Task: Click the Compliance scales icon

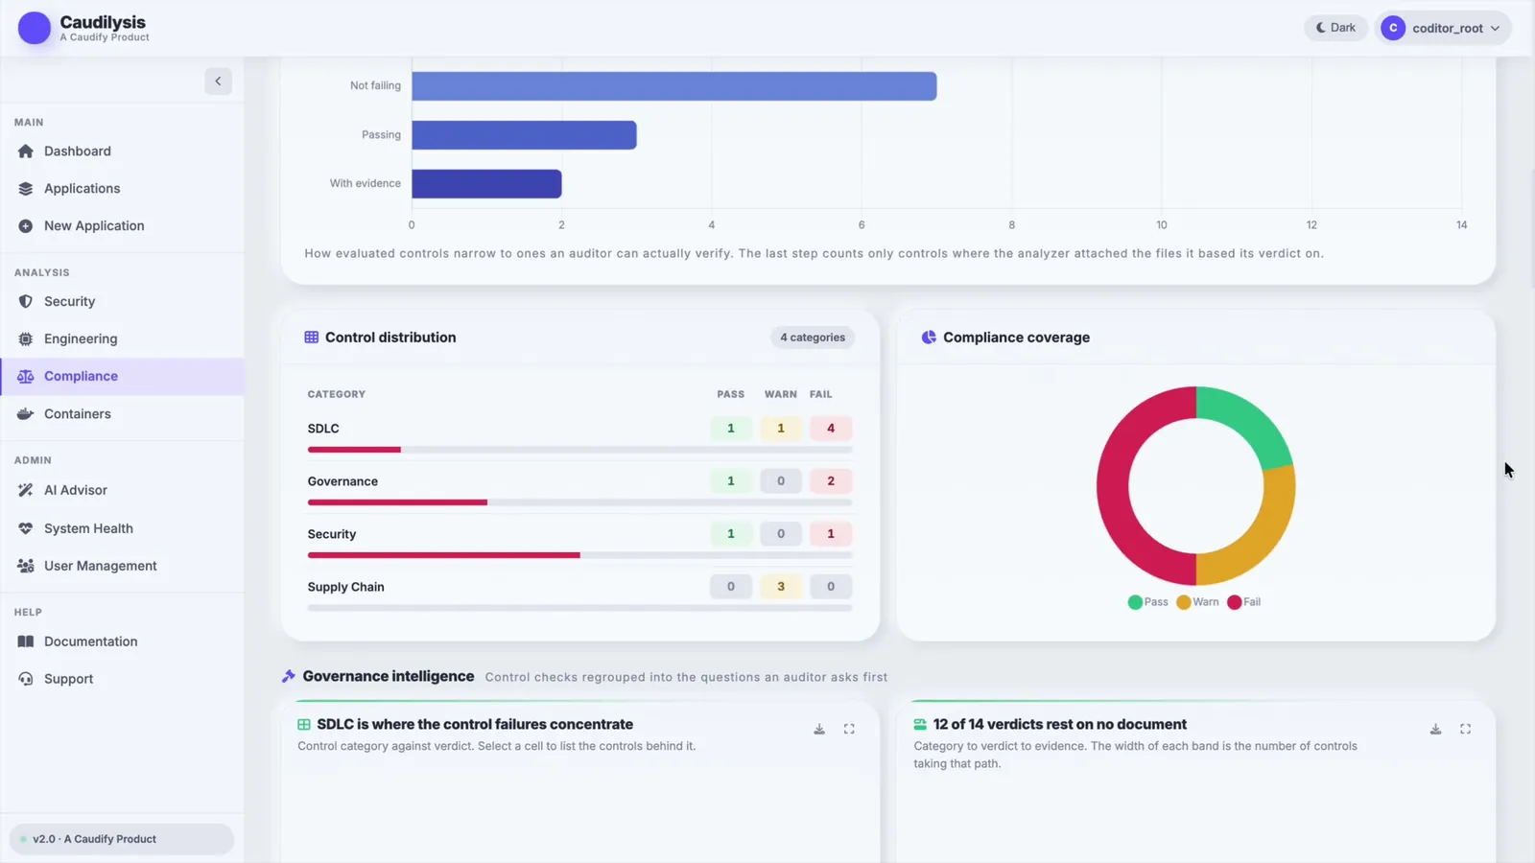Action: click(x=26, y=376)
